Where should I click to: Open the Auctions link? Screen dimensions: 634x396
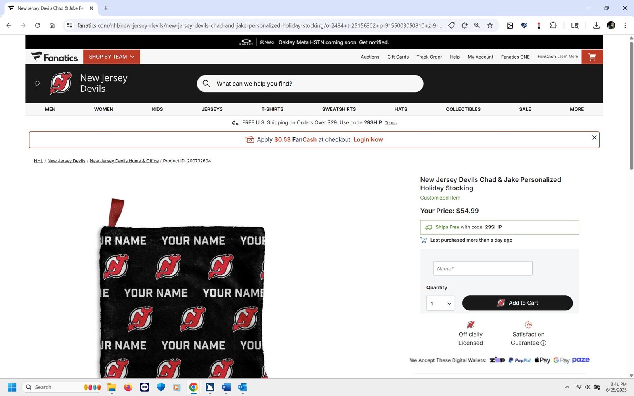(x=370, y=57)
